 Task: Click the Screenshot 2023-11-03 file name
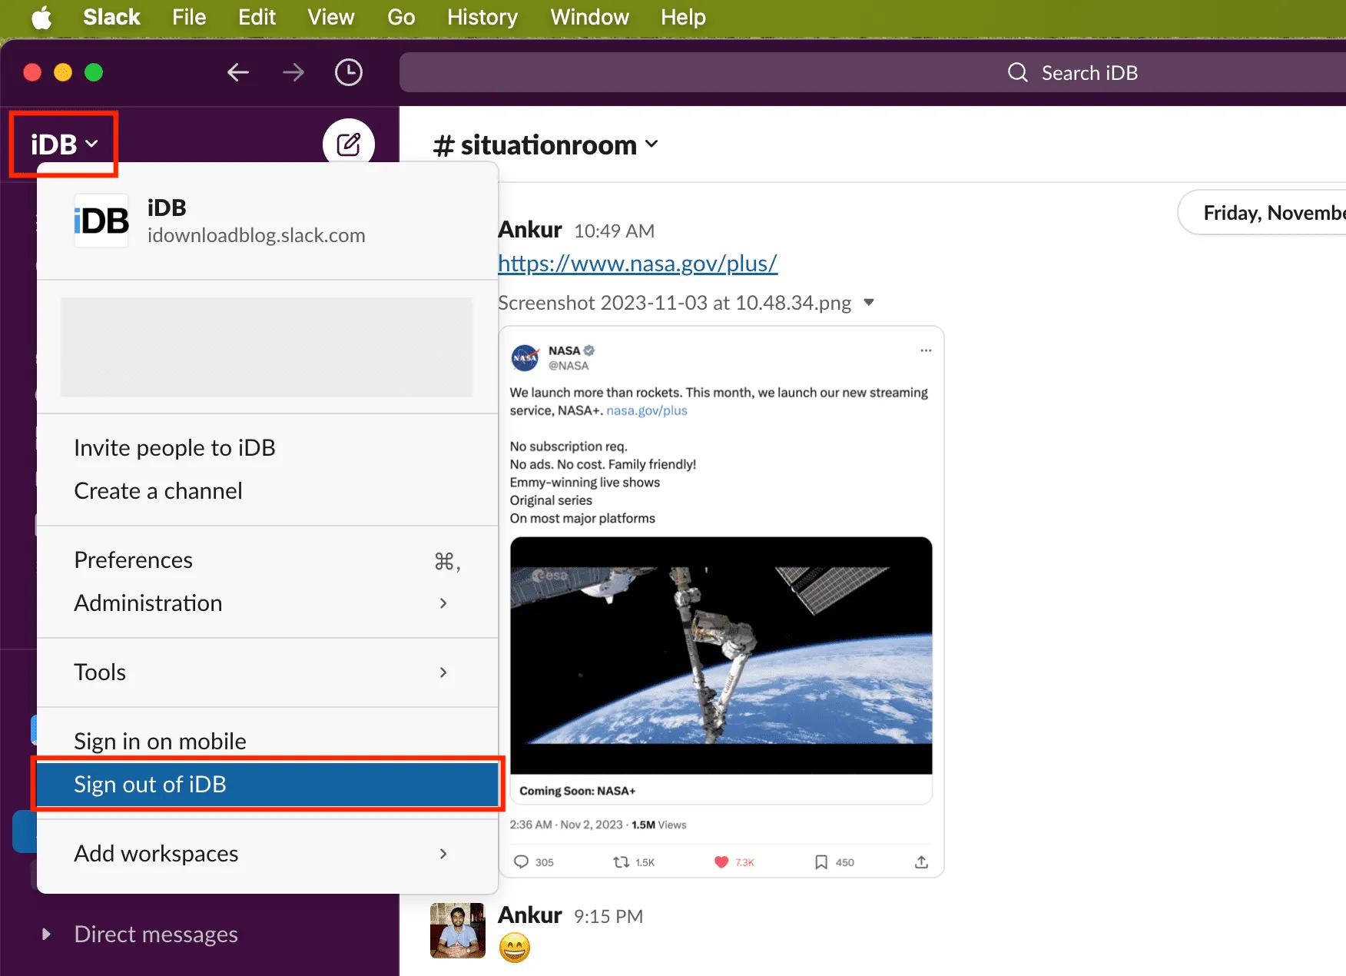coord(675,302)
